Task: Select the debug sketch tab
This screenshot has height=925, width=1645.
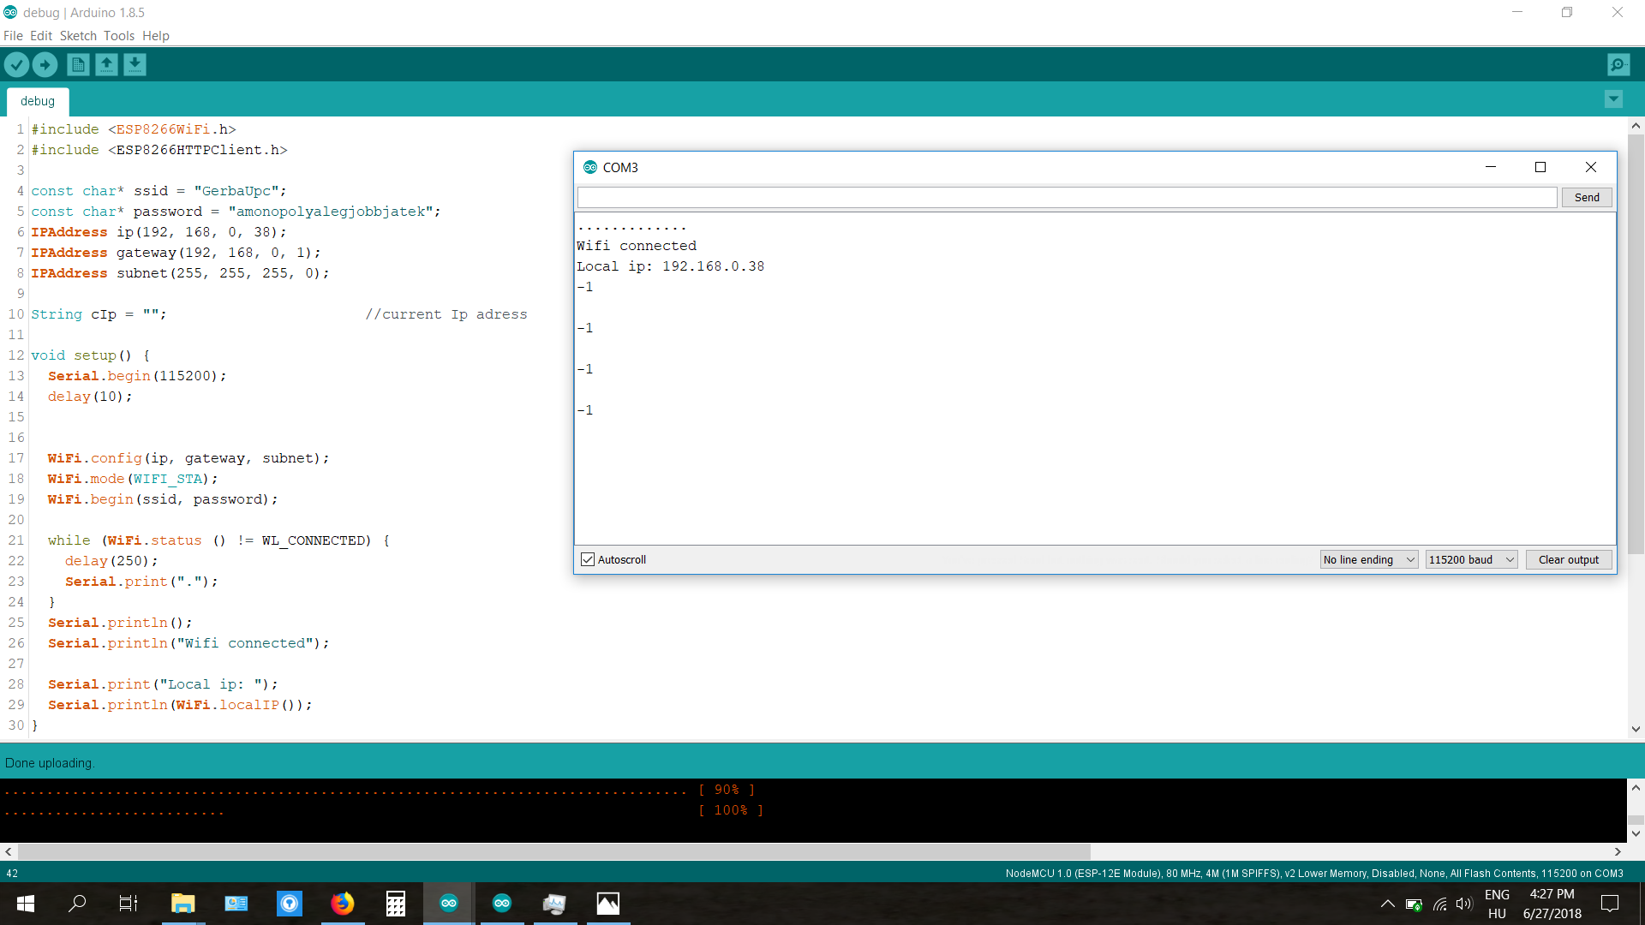Action: [x=38, y=101]
